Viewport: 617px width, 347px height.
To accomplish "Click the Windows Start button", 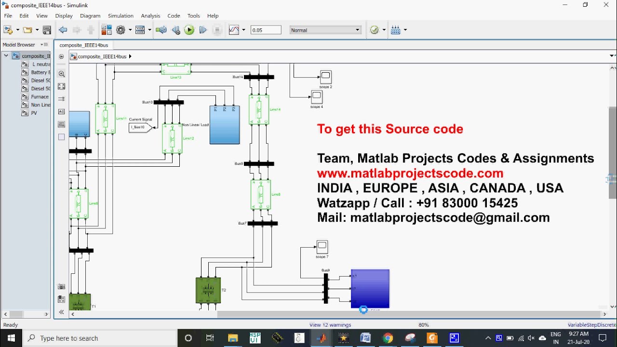I will coord(11,338).
